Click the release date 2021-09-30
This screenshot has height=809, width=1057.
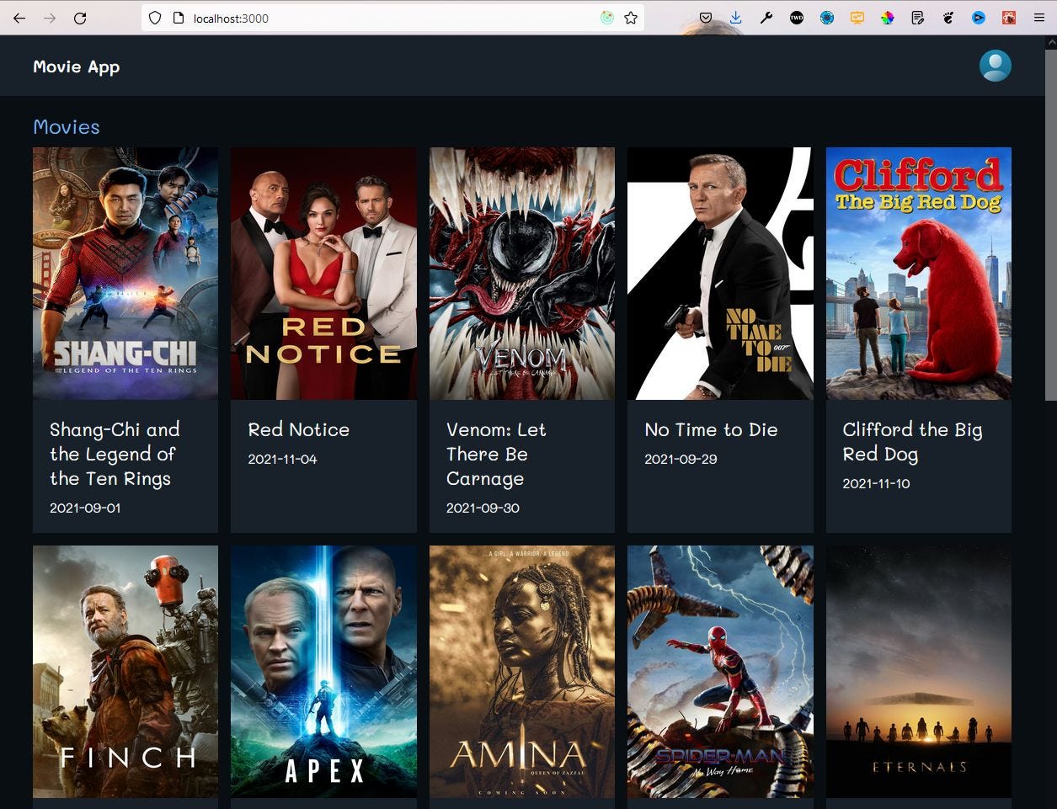click(483, 508)
